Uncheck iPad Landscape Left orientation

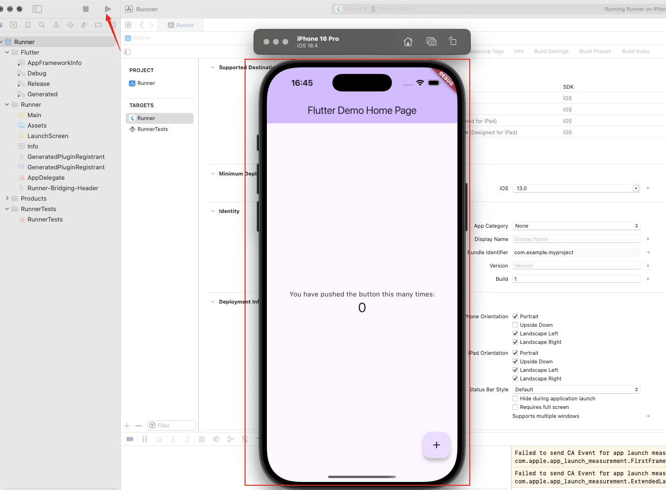515,370
